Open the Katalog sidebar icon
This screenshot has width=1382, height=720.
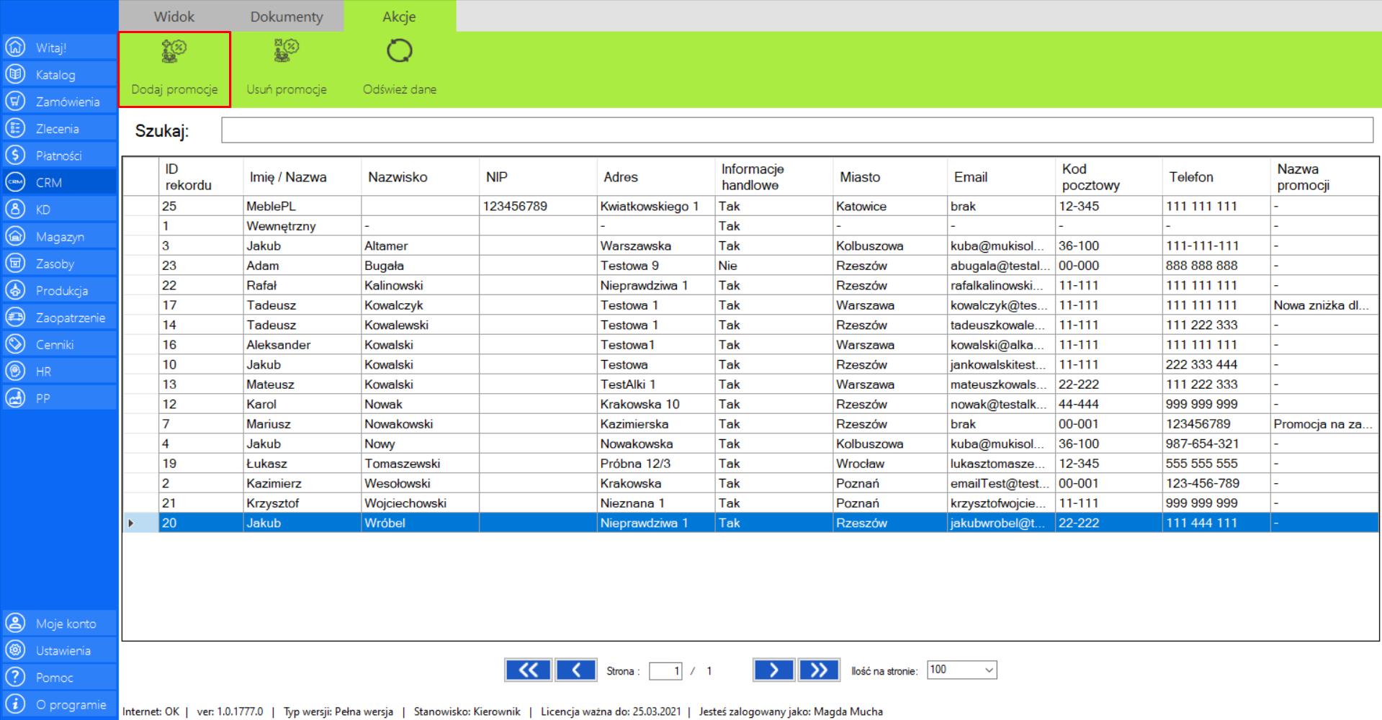pos(15,74)
